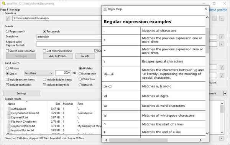This screenshot has width=230, height=145.
Task: Choose the All sizes radio option
Action: 7,68
